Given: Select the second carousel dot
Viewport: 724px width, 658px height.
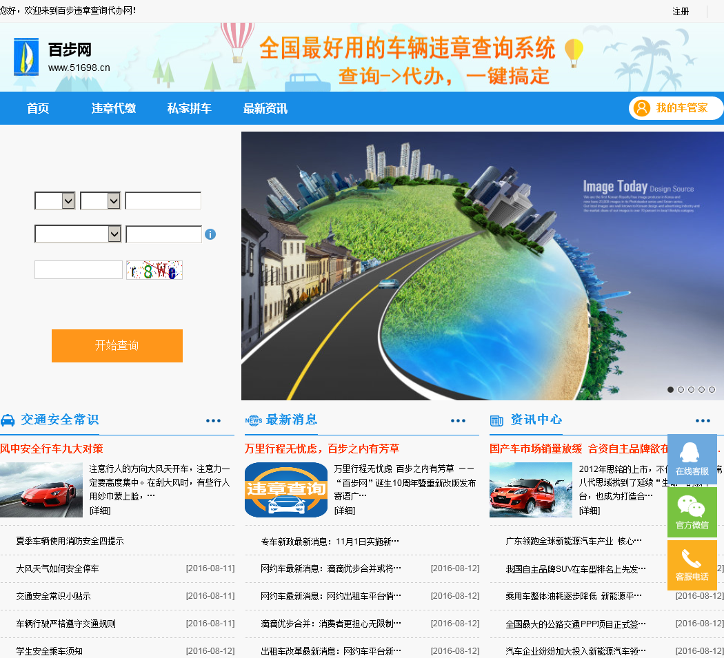Looking at the screenshot, I should (x=681, y=389).
